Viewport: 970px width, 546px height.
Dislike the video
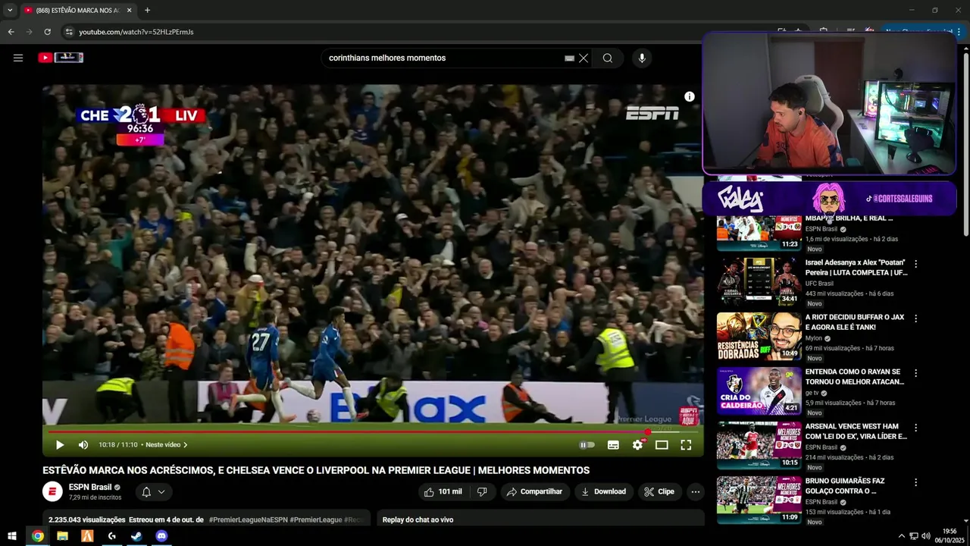pos(482,491)
